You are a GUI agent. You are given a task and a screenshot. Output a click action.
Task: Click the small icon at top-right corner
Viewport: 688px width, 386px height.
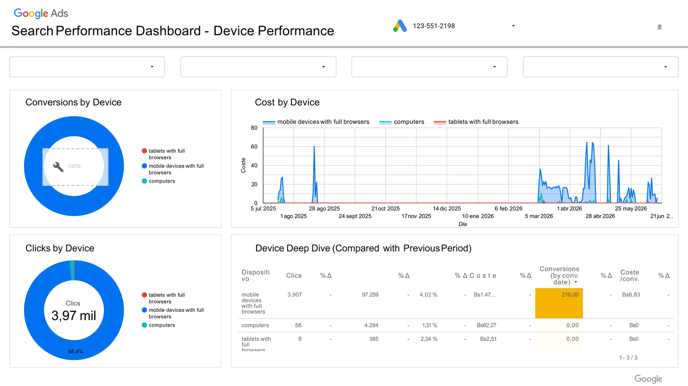[659, 27]
